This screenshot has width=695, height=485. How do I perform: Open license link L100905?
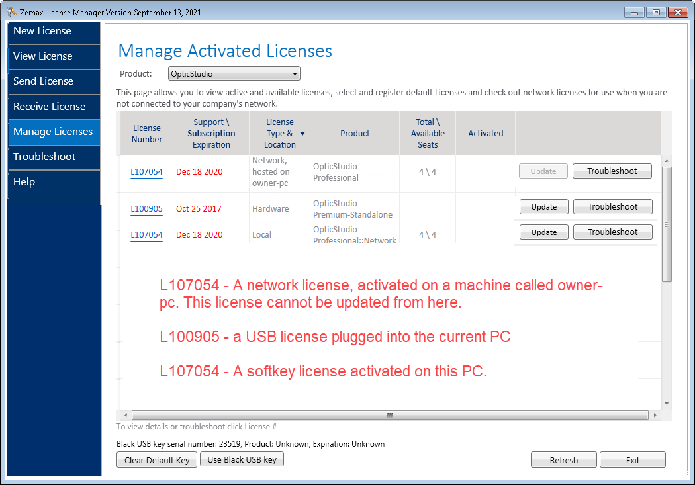(146, 209)
